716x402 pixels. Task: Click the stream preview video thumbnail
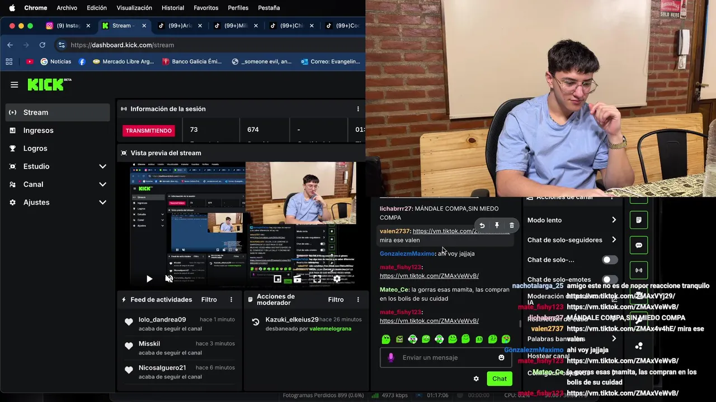point(244,223)
